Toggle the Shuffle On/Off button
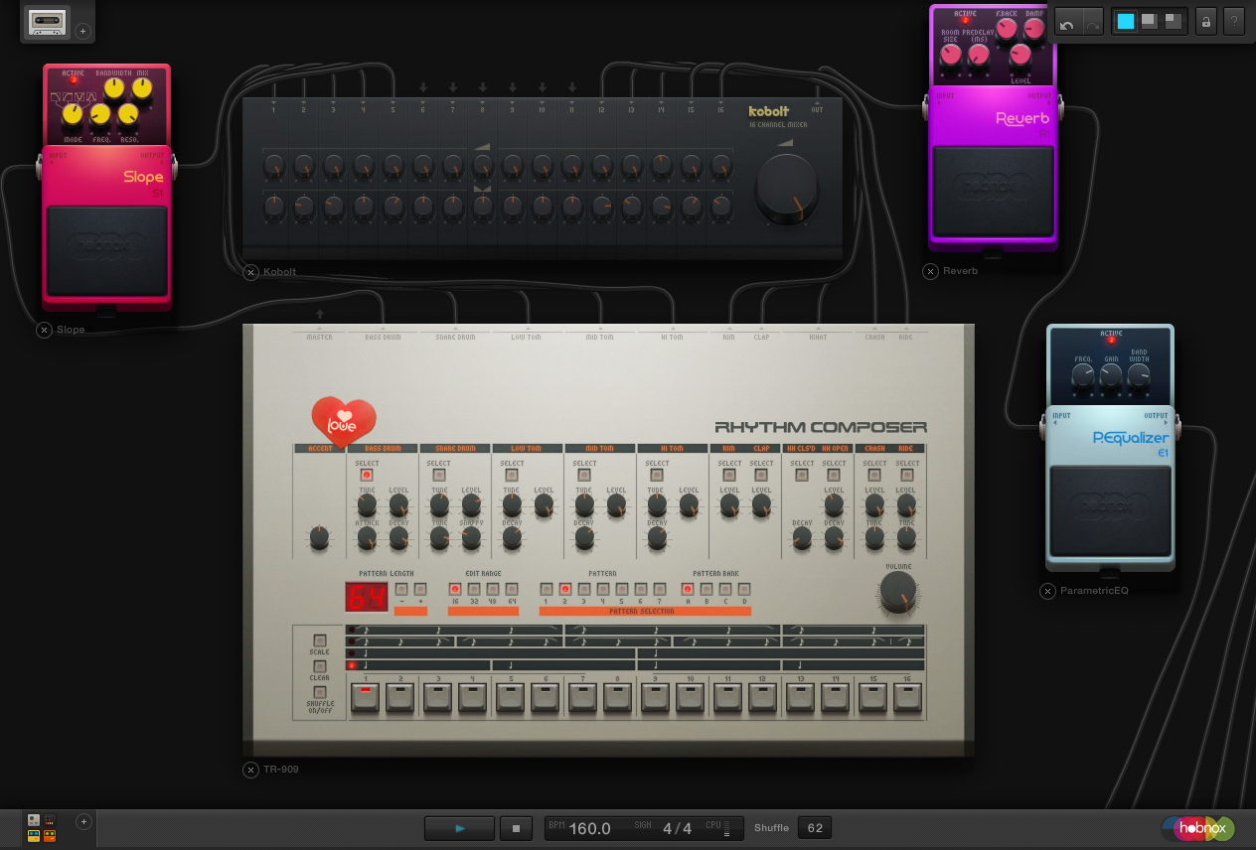This screenshot has width=1256, height=850. tap(319, 692)
